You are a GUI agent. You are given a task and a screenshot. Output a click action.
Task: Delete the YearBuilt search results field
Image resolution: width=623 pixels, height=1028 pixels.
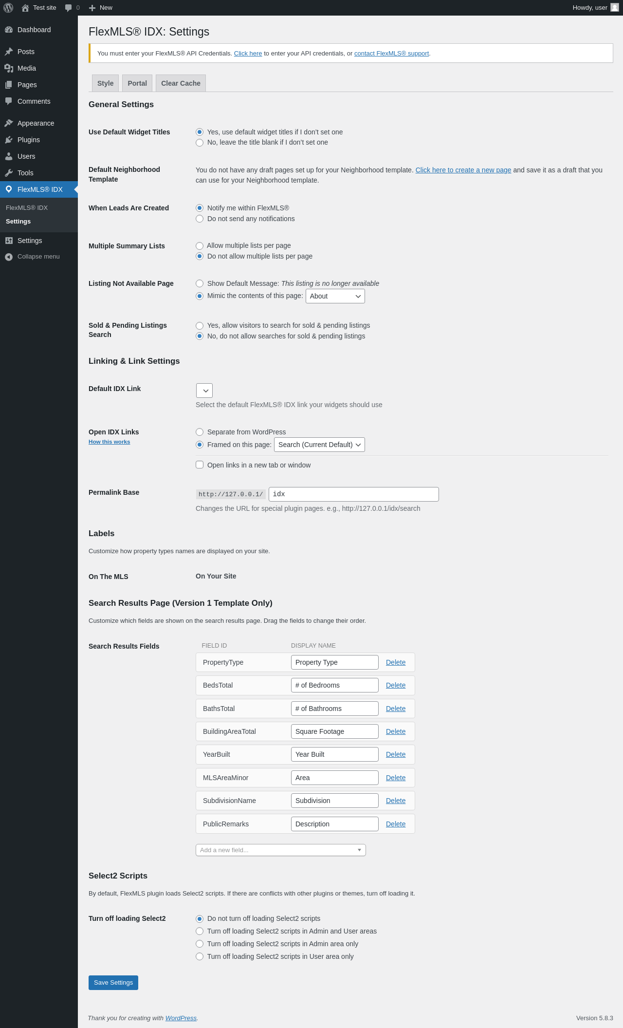[396, 754]
